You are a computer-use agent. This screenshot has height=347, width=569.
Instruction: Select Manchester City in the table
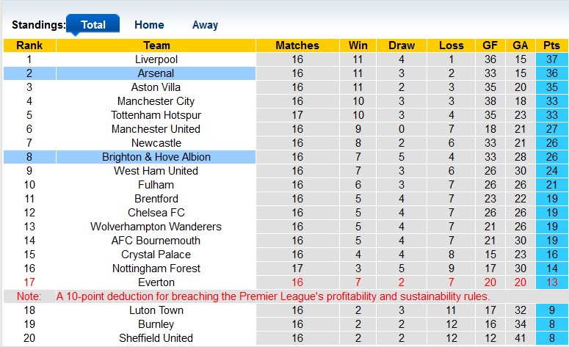click(156, 101)
